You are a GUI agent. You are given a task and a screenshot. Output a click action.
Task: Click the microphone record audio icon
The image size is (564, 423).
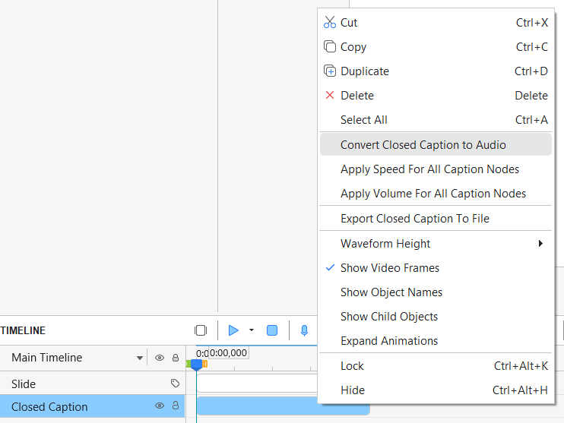tap(304, 330)
